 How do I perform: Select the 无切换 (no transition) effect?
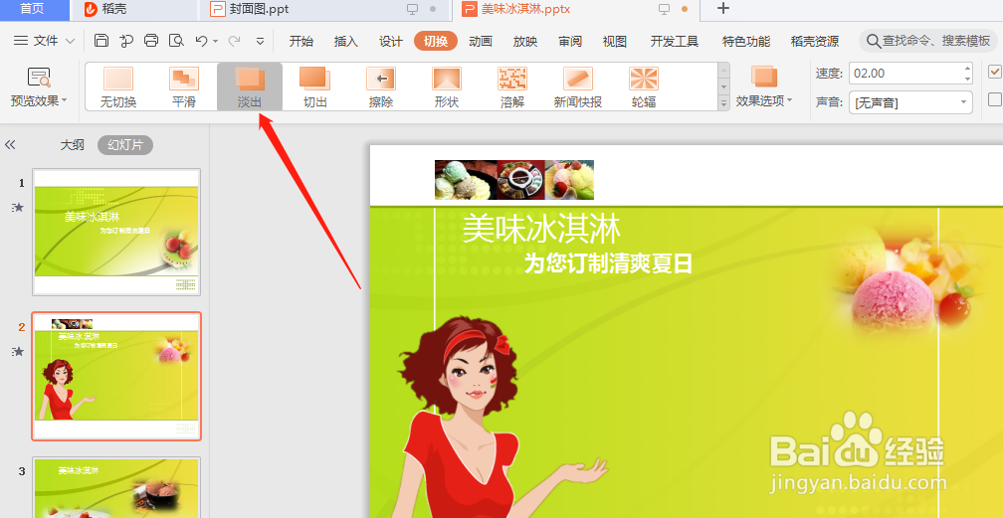click(x=118, y=86)
